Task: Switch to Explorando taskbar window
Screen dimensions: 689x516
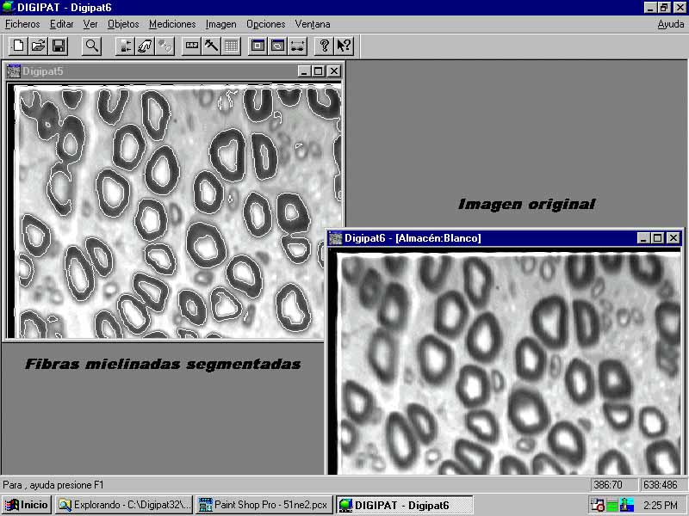Action: pyautogui.click(x=124, y=505)
